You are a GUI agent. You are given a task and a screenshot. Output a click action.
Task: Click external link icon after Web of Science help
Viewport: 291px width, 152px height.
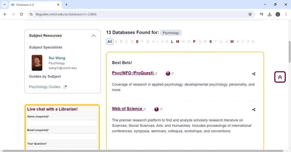161,109
